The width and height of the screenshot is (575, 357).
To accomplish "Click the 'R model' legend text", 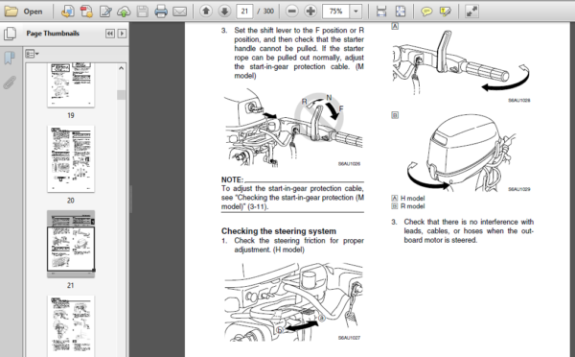I will coord(412,206).
